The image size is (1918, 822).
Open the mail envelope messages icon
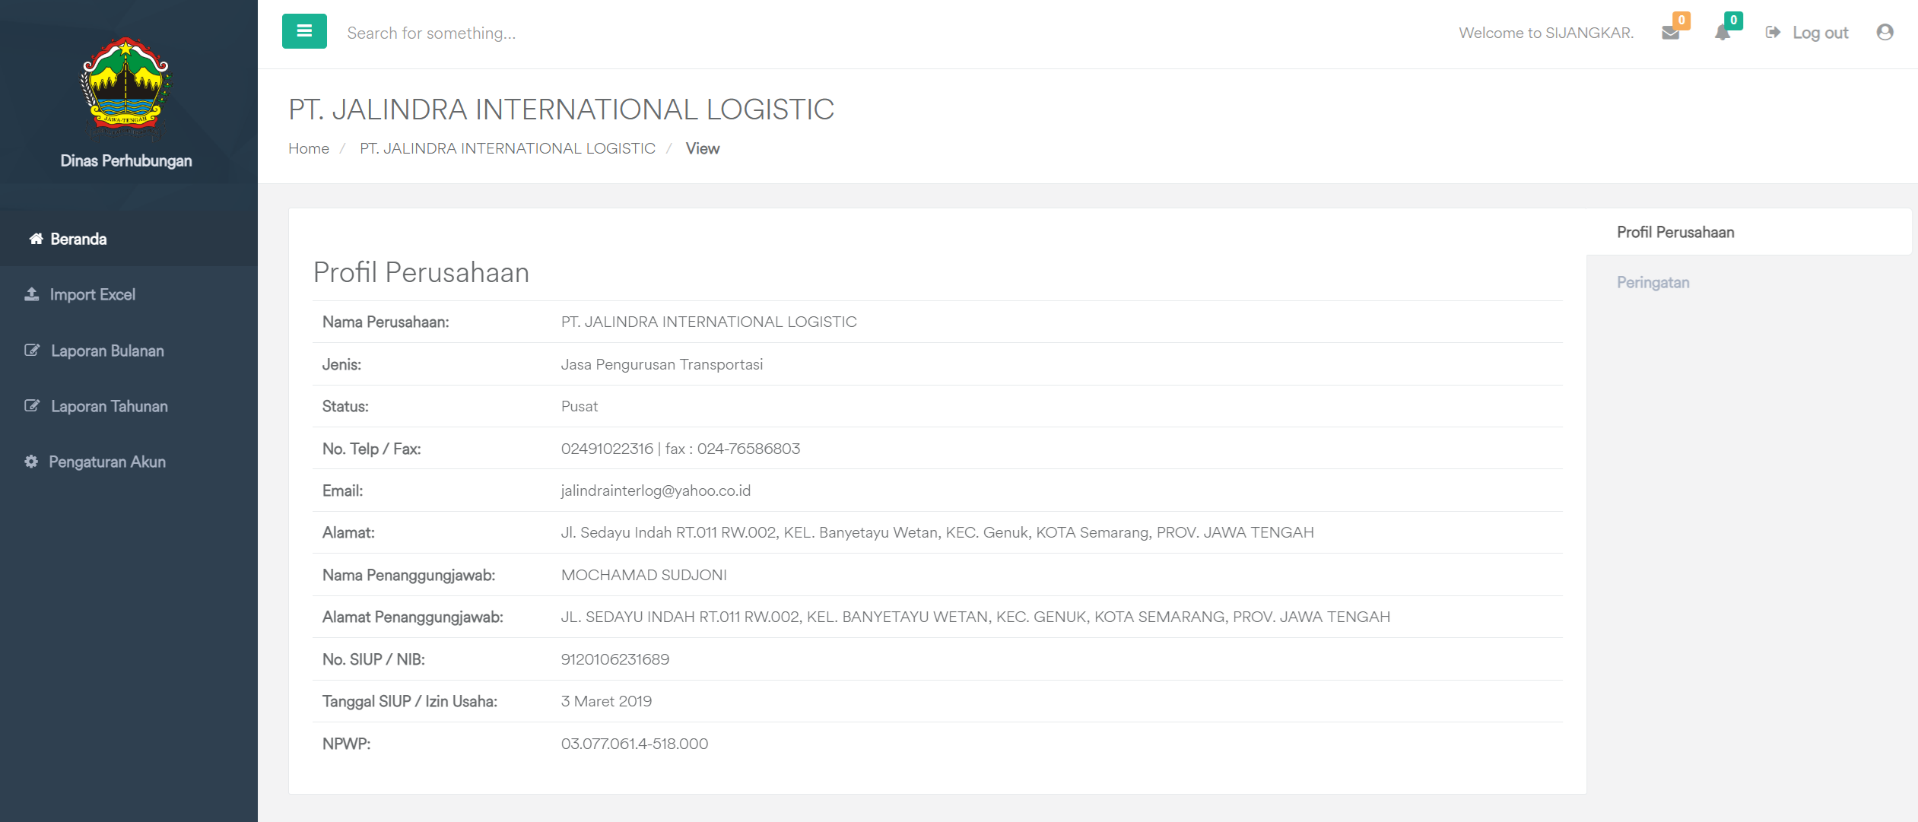[x=1670, y=33]
